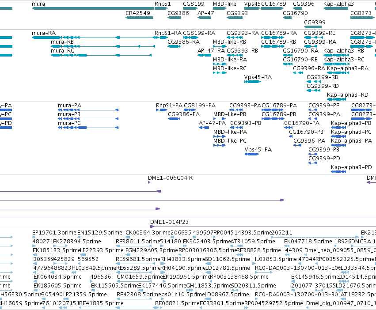Select protein track mura-PC
This screenshot has width=376, height=310.
[88, 128]
